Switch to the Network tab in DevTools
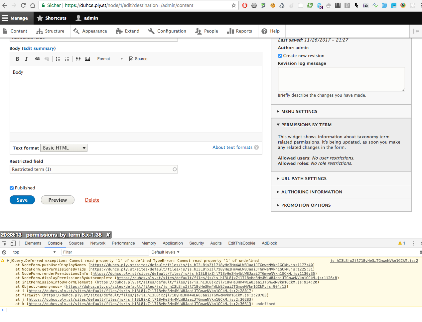 (97, 243)
